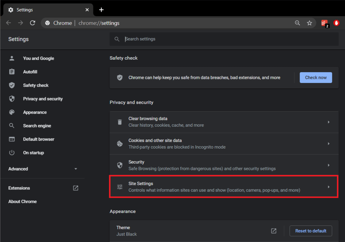345x242 pixels.
Task: Bookmark this page with the star icon
Action: 309,23
